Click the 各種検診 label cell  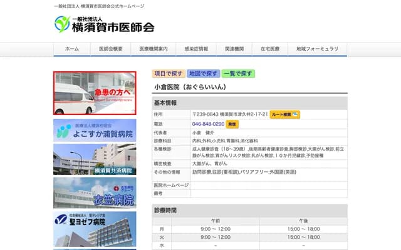pyautogui.click(x=171, y=152)
